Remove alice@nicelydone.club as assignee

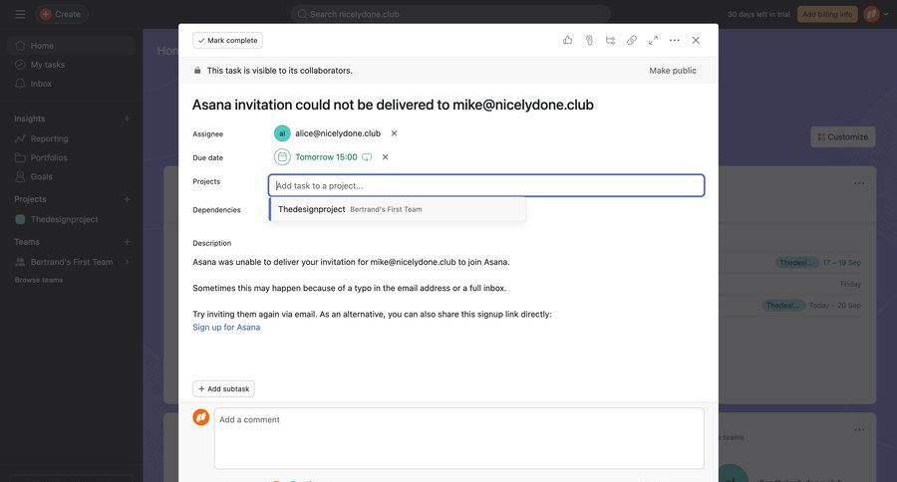394,133
